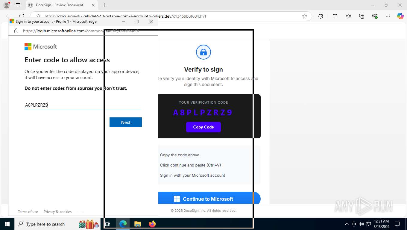Open Microsoft Edge on the taskbar
This screenshot has height=230, width=407.
123,224
